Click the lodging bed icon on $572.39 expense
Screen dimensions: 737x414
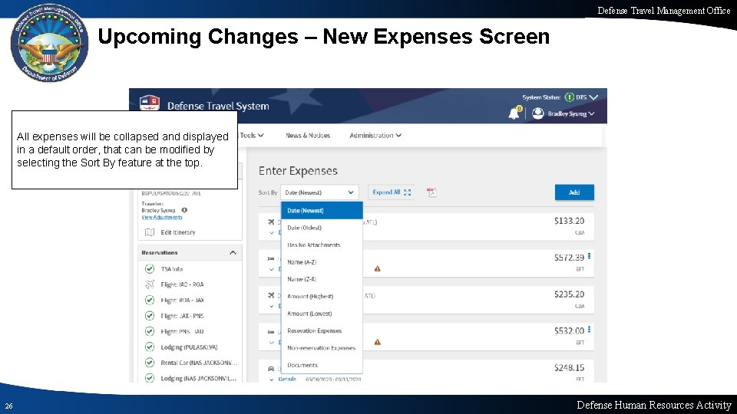click(x=271, y=258)
